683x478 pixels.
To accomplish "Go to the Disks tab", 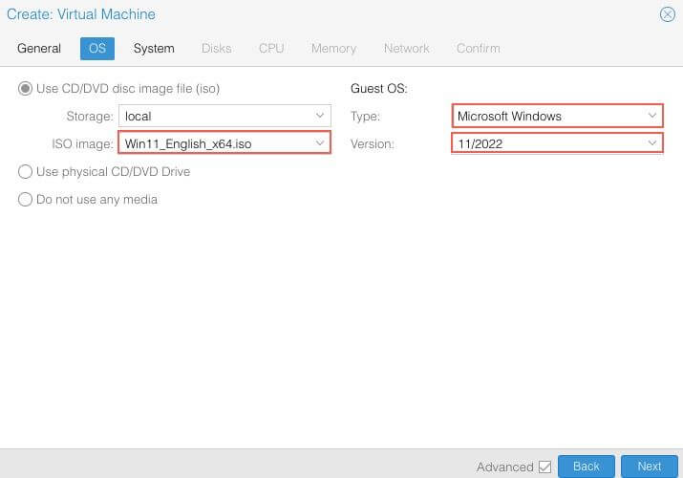I will pos(216,48).
